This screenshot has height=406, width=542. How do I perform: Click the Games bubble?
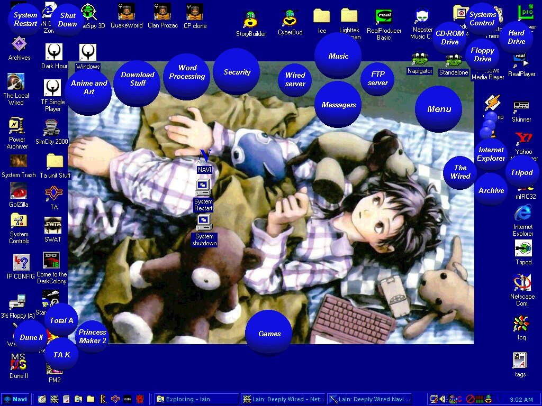[x=269, y=333]
